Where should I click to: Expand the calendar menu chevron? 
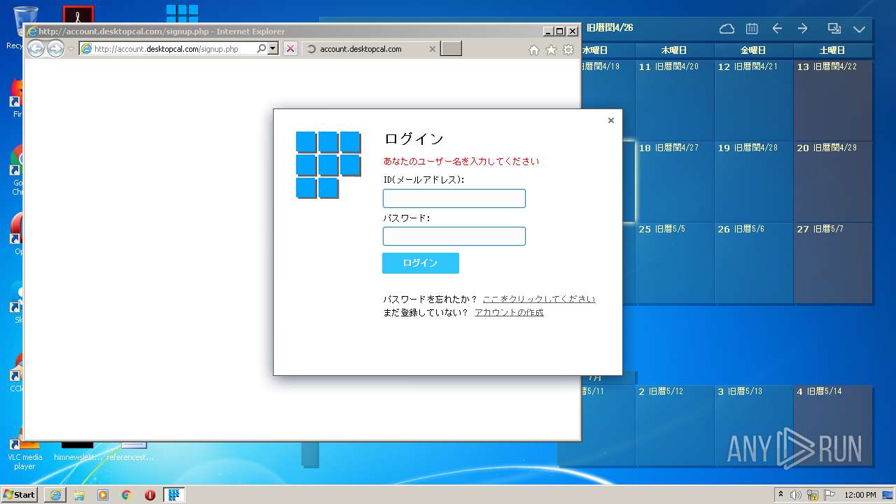860,29
